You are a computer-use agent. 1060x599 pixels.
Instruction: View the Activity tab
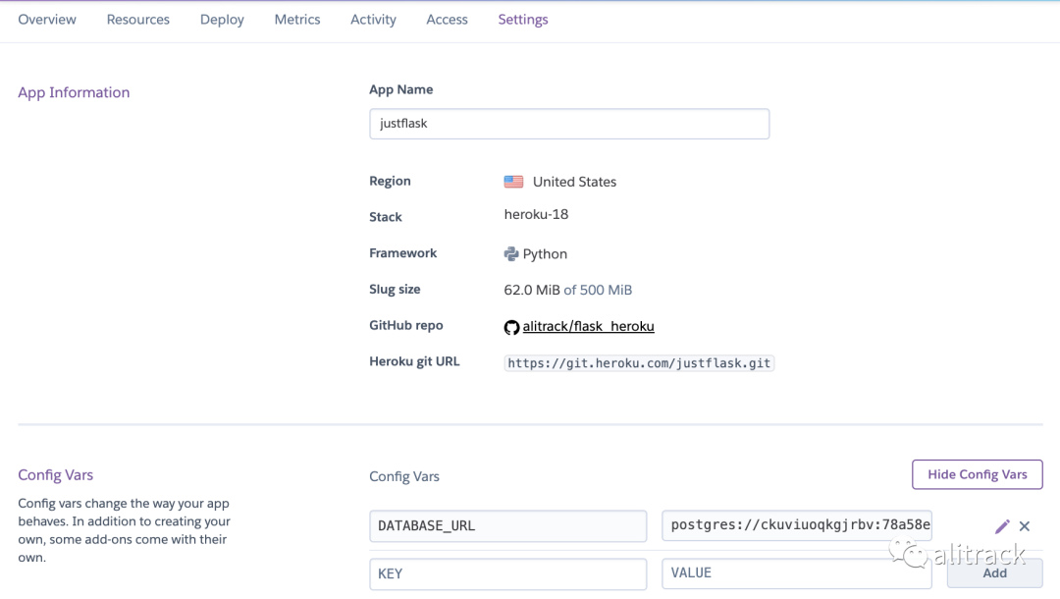373,20
